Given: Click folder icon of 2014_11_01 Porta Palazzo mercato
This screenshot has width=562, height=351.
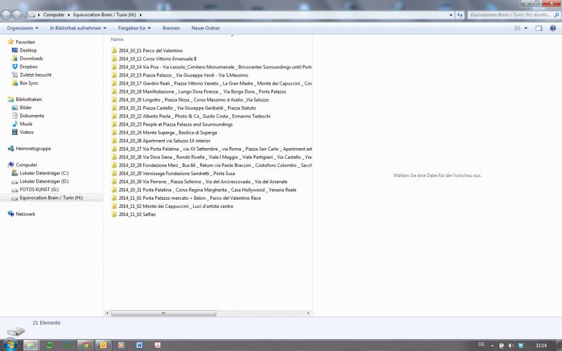Looking at the screenshot, I should [114, 198].
